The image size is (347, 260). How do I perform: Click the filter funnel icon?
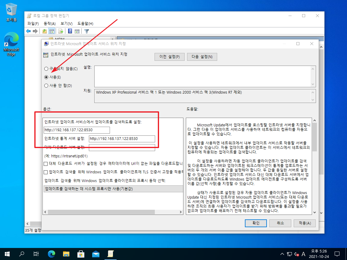click(86, 31)
